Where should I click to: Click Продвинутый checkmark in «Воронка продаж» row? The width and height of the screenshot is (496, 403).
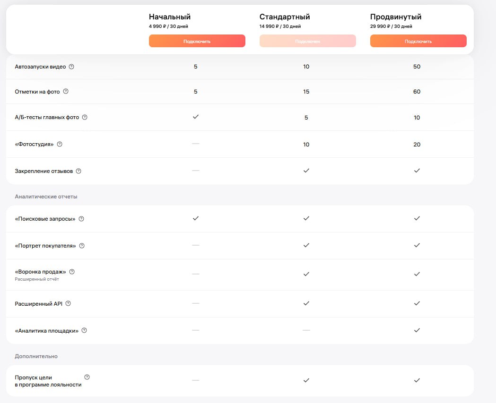tap(417, 274)
